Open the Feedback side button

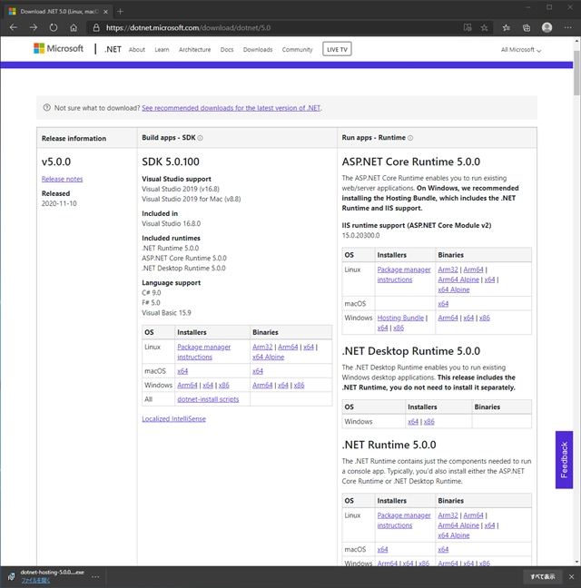click(x=564, y=460)
